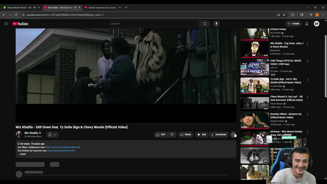Open the MuzikAroe channel name
327x184 pixels.
[275, 50]
